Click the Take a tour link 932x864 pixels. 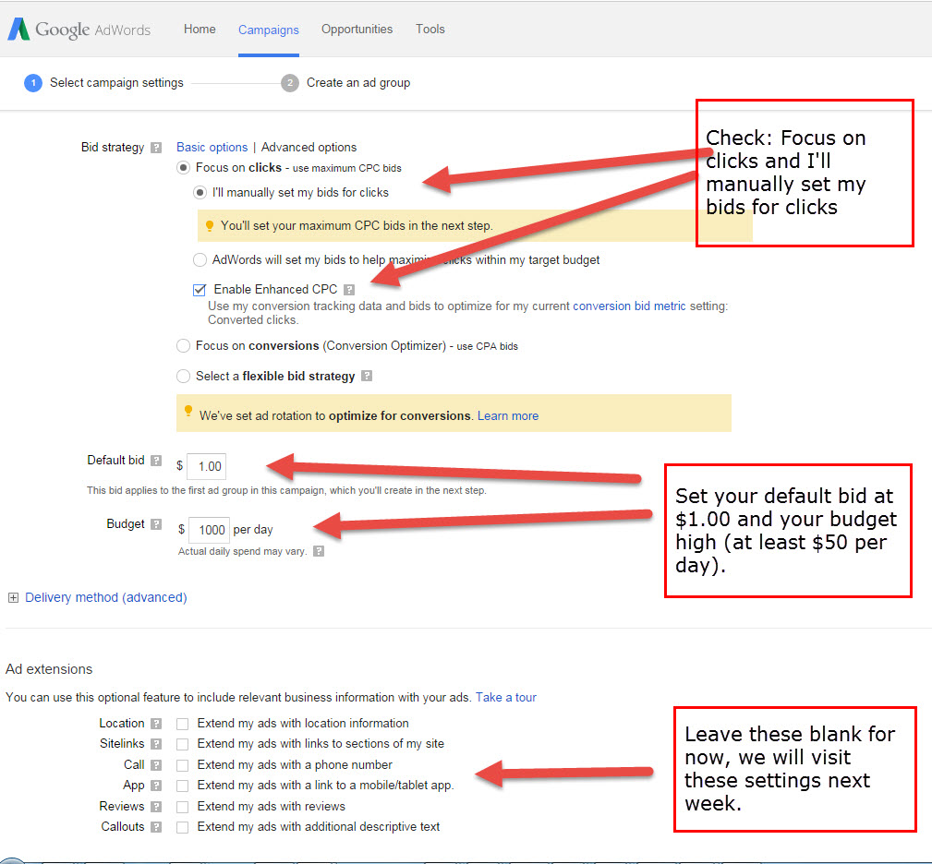505,698
